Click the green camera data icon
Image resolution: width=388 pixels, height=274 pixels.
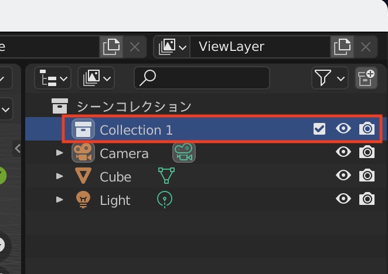(183, 153)
